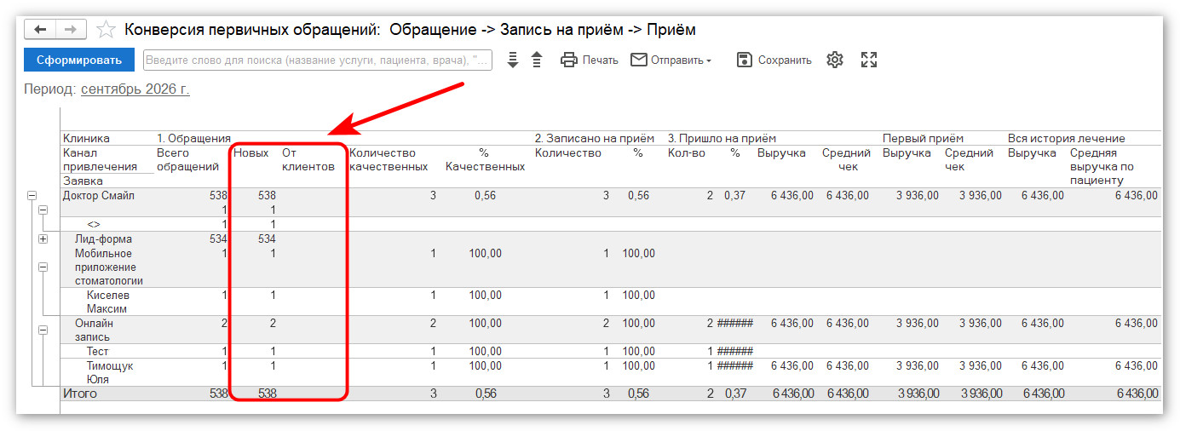Click the report title Конверсия первичных обращений
The height and width of the screenshot is (431, 1180).
[410, 30]
